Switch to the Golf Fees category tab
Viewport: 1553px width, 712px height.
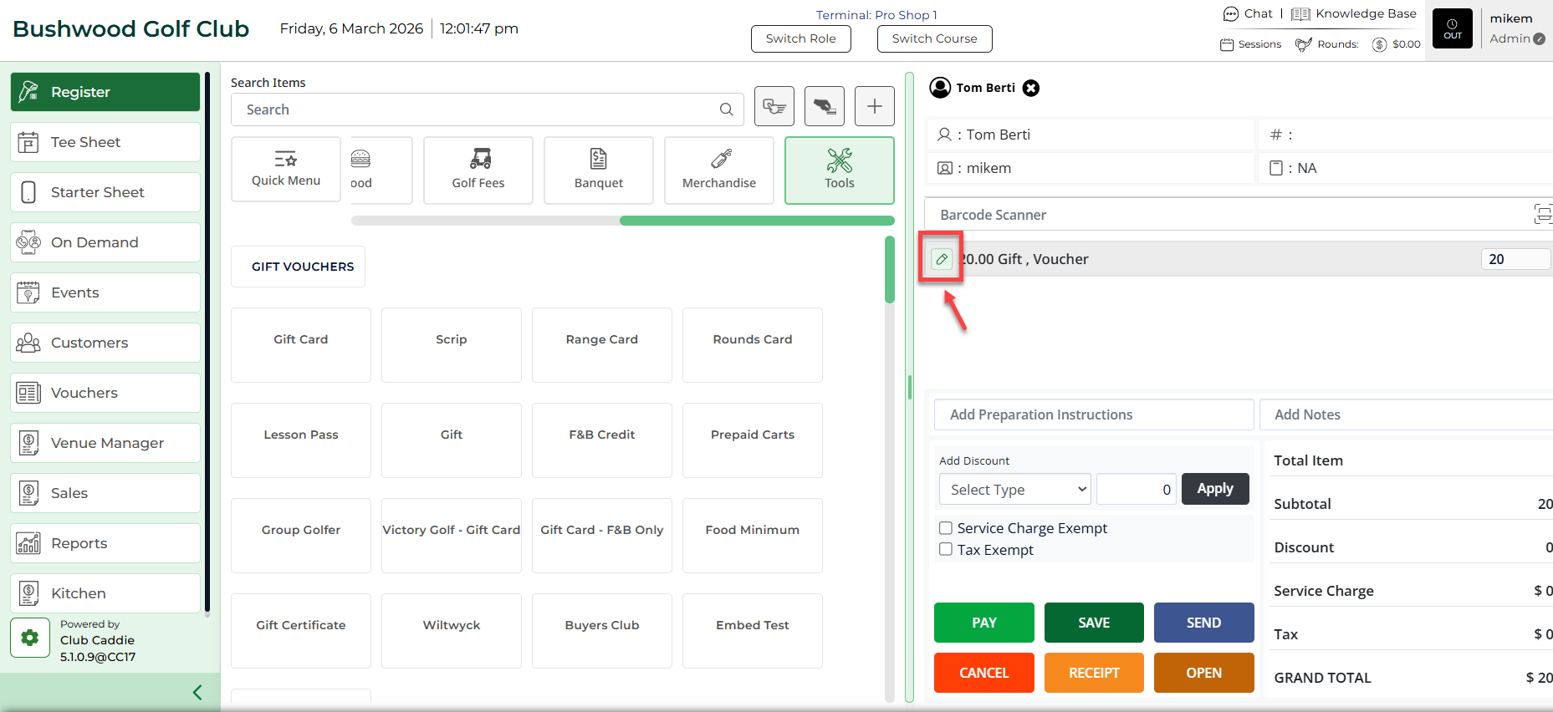coord(478,170)
